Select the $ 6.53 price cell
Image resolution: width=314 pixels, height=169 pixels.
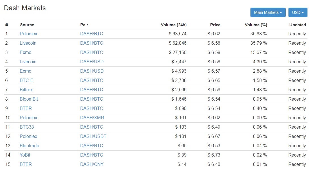214,146
